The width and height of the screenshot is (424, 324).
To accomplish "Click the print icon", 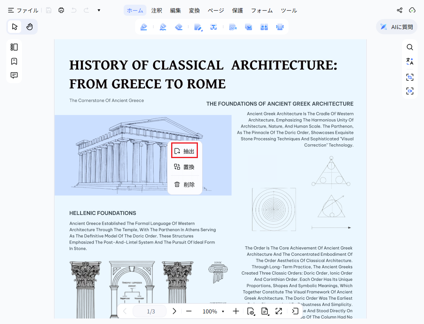I will point(61,10).
